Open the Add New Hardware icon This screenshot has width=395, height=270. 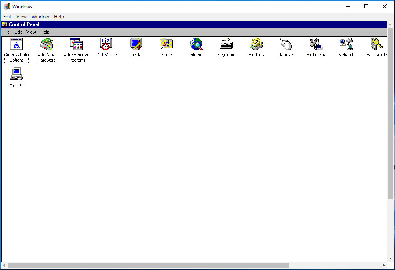46,44
